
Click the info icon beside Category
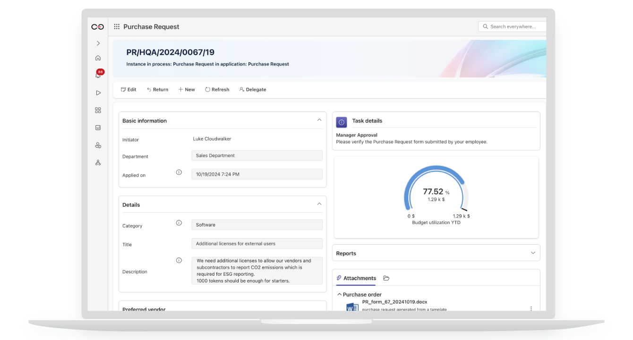(179, 223)
